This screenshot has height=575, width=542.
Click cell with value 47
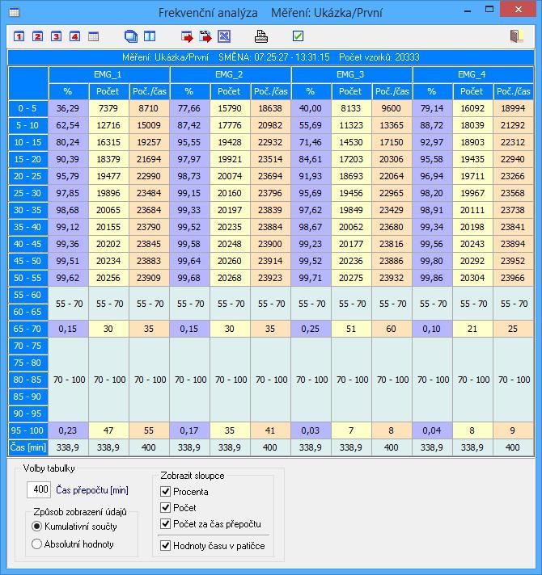(x=108, y=430)
